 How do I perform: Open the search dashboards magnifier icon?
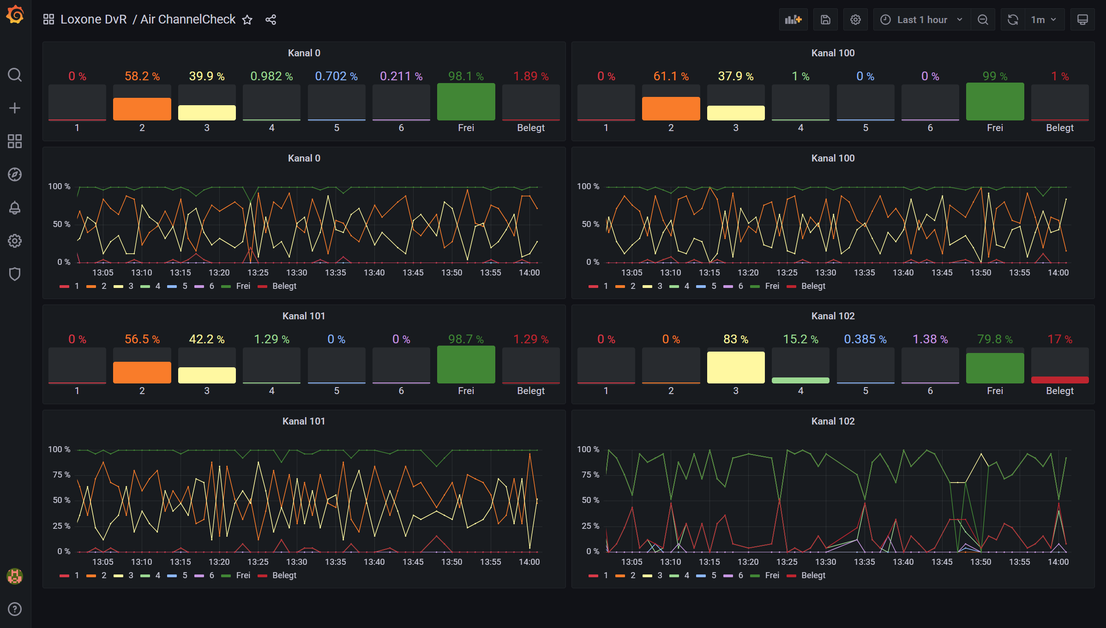pyautogui.click(x=15, y=75)
